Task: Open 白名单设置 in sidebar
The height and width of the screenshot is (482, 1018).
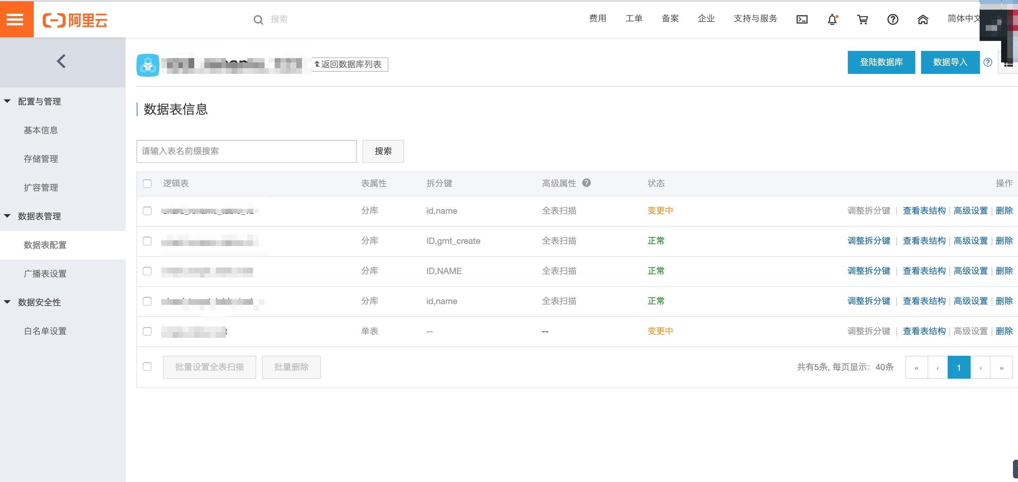Action: [x=45, y=331]
